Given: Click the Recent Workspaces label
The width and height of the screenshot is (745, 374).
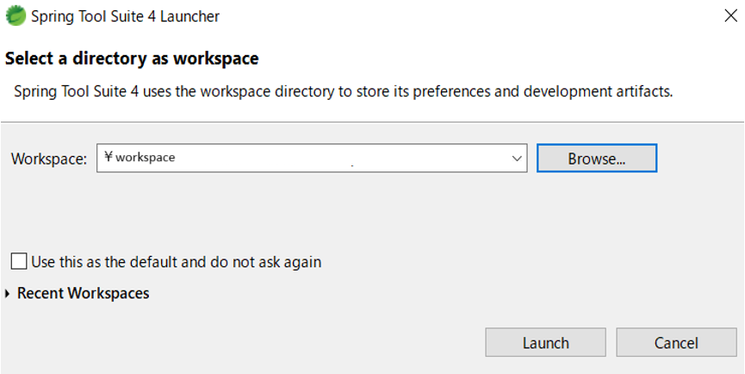Looking at the screenshot, I should pos(83,294).
